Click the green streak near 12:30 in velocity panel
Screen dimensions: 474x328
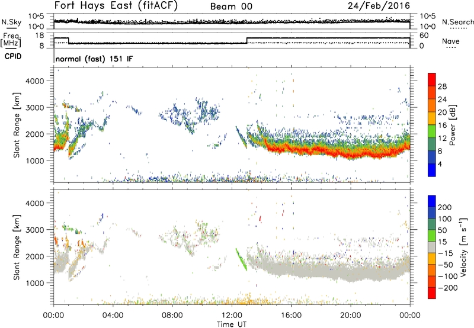241,259
